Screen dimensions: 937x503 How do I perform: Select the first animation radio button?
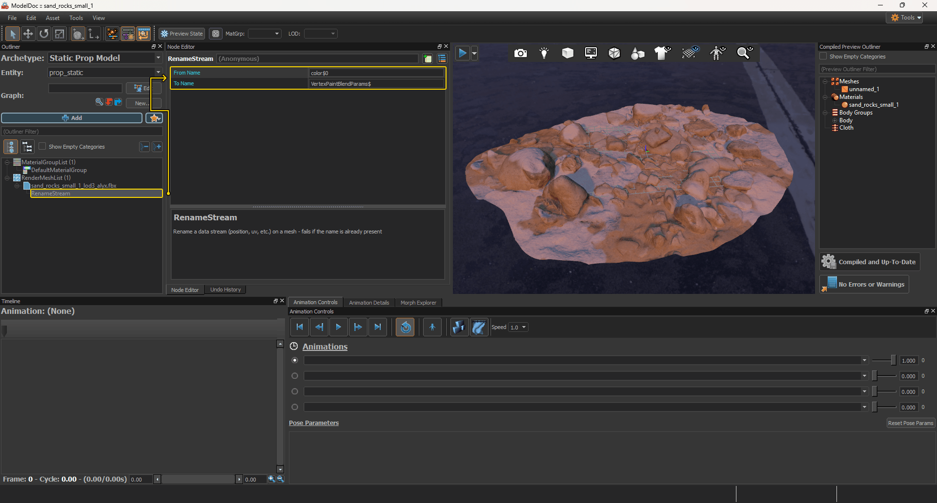tap(295, 360)
